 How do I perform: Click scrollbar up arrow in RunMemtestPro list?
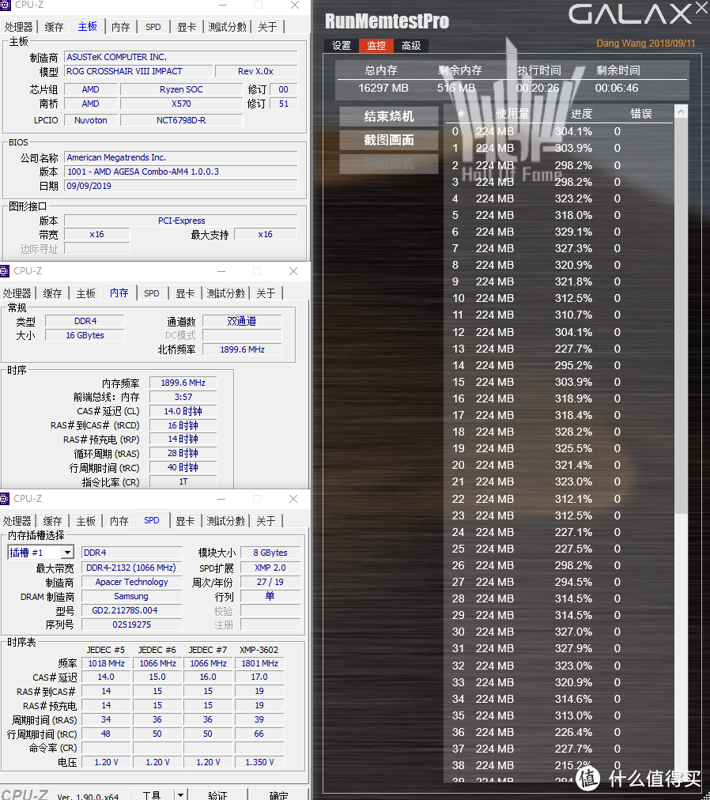tap(681, 111)
